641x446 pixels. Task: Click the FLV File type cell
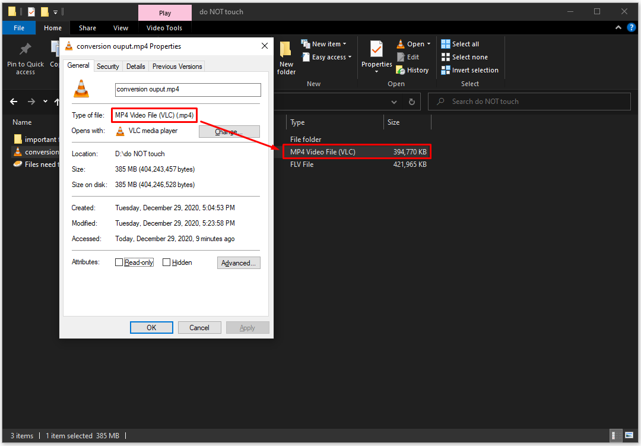coord(302,165)
